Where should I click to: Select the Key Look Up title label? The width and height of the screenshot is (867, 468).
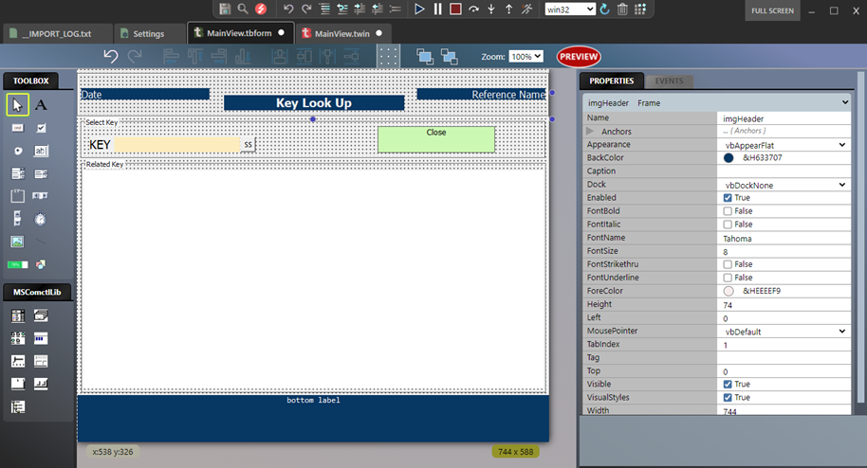pos(314,102)
